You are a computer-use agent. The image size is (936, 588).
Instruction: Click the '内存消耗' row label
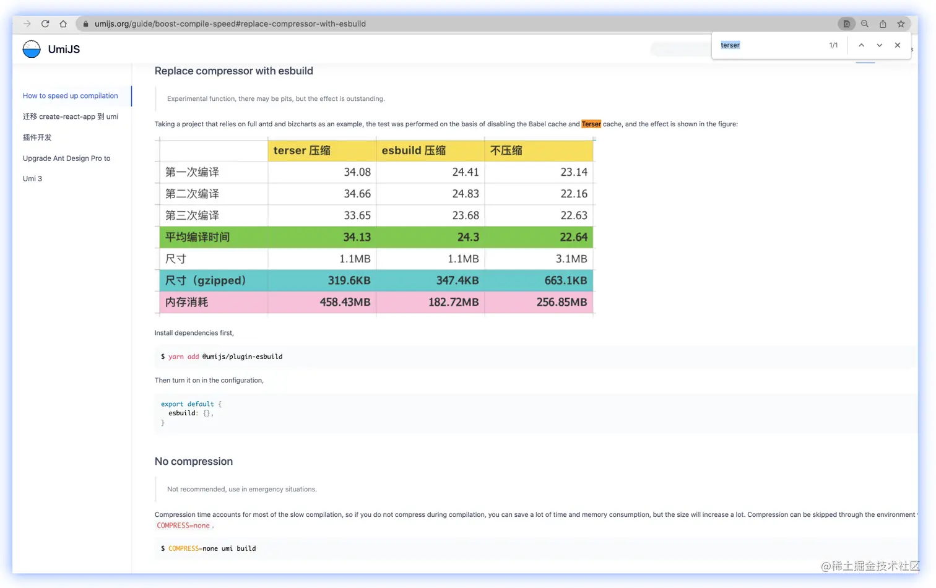click(186, 302)
